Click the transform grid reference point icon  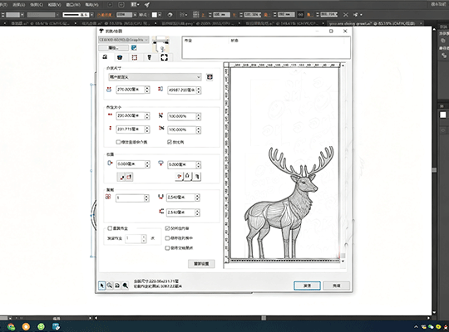[196, 15]
